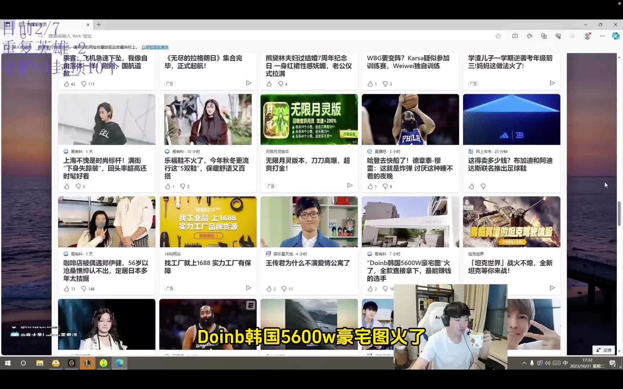Open ad options on 坦克世界 card
This screenshot has width=623, height=389.
coord(552,288)
